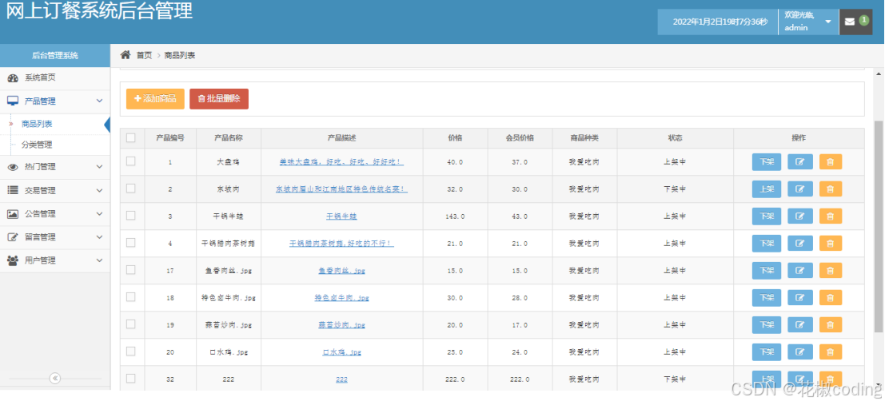Tick the select-all checkbox in table header

pyautogui.click(x=131, y=137)
